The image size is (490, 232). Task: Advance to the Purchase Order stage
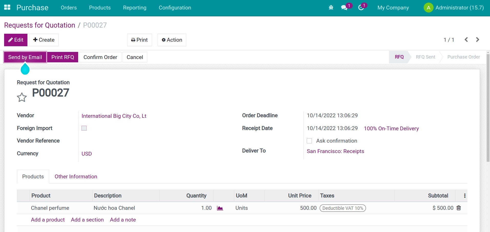tap(463, 57)
